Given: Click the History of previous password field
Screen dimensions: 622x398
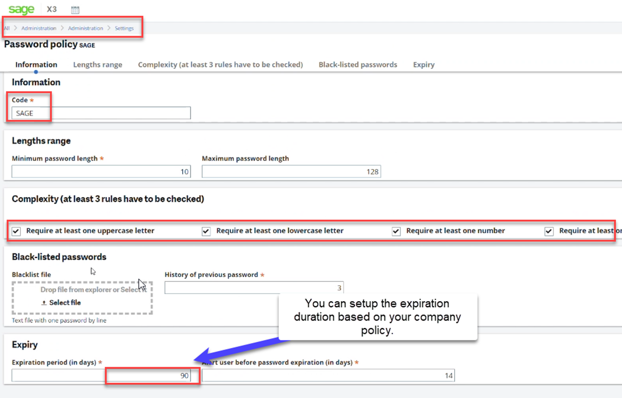Looking at the screenshot, I should (254, 287).
